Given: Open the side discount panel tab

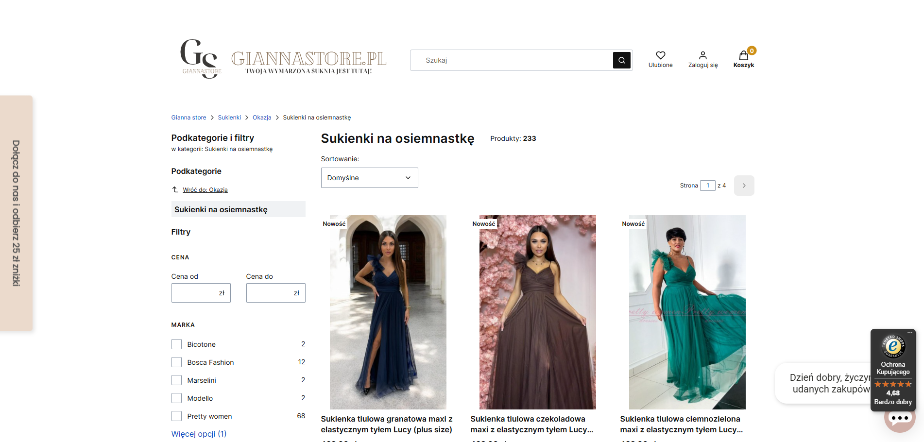Looking at the screenshot, I should (x=16, y=213).
